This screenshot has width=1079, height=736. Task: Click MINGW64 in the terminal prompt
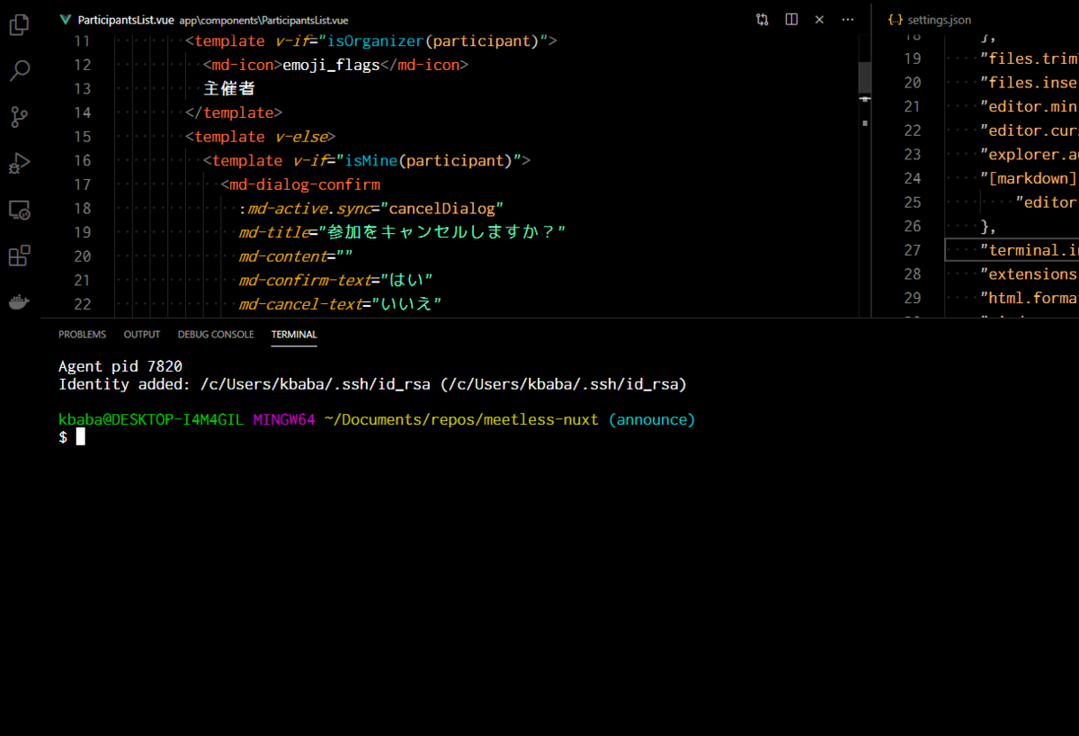click(284, 420)
